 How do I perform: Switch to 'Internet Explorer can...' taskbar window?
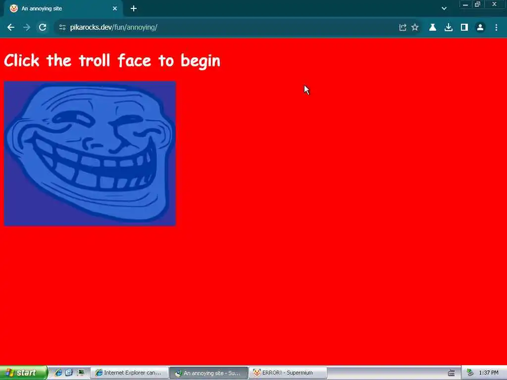click(x=129, y=373)
